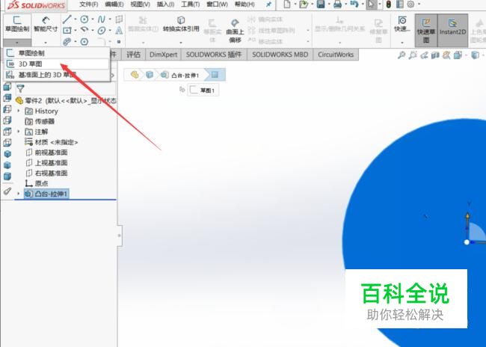Open the 插入(I) menu
The image size is (486, 347).
click(165, 4)
